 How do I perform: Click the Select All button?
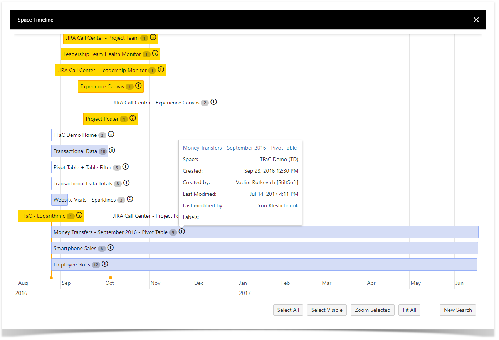pyautogui.click(x=288, y=310)
